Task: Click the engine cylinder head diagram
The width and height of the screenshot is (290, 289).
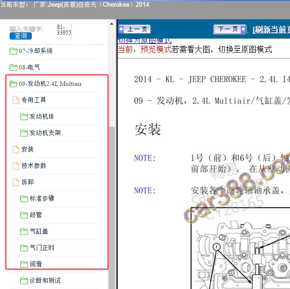Action: point(240,248)
